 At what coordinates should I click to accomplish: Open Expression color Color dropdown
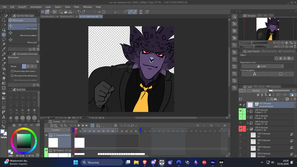tap(263, 66)
